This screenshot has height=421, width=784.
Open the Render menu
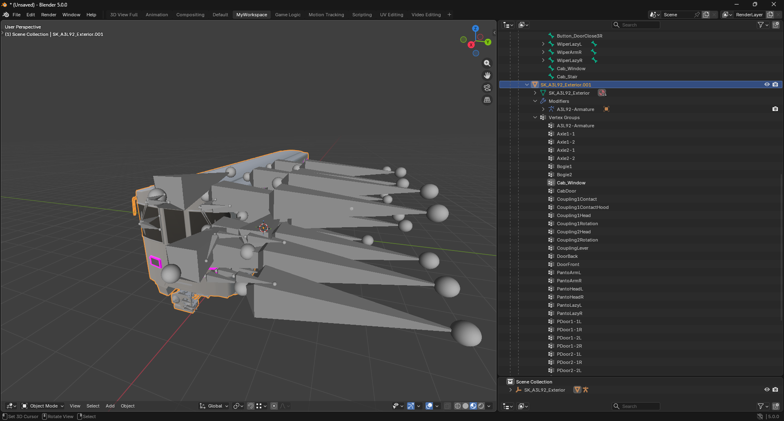[49, 15]
